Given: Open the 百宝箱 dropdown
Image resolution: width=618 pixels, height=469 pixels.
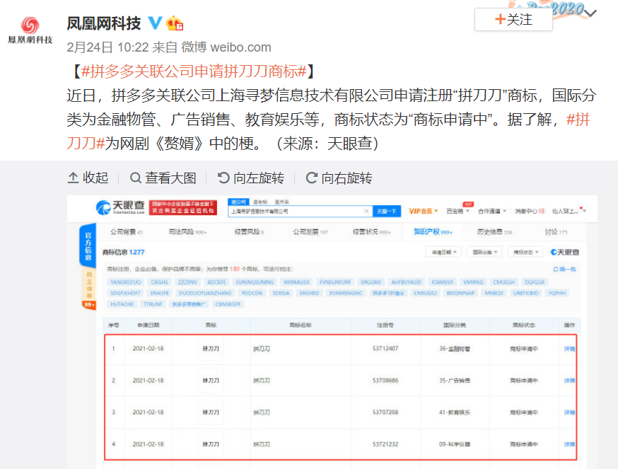Looking at the screenshot, I should pyautogui.click(x=457, y=211).
